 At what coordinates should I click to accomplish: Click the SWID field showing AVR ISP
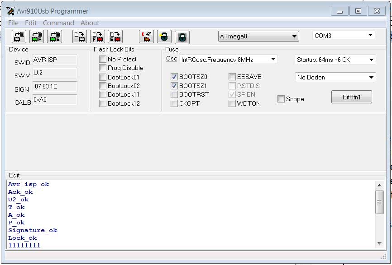55,60
